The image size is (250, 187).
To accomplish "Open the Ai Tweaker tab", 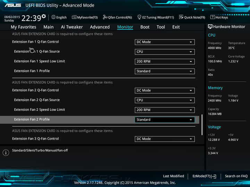I will point(72,27).
